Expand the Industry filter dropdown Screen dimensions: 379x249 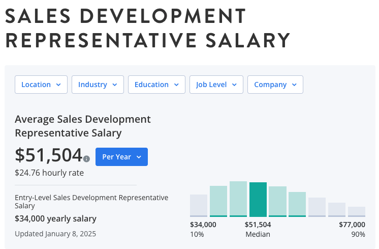click(98, 85)
